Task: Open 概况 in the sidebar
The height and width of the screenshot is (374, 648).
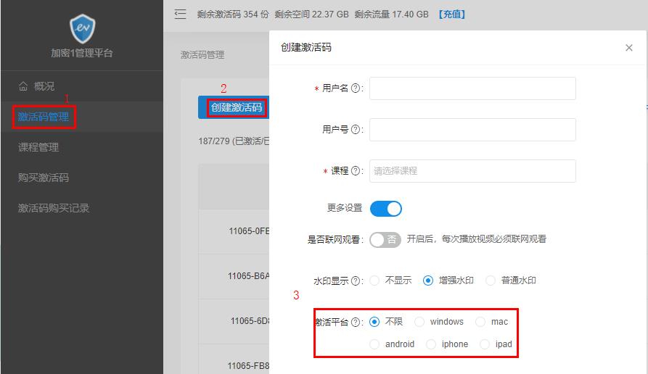Action: click(44, 86)
